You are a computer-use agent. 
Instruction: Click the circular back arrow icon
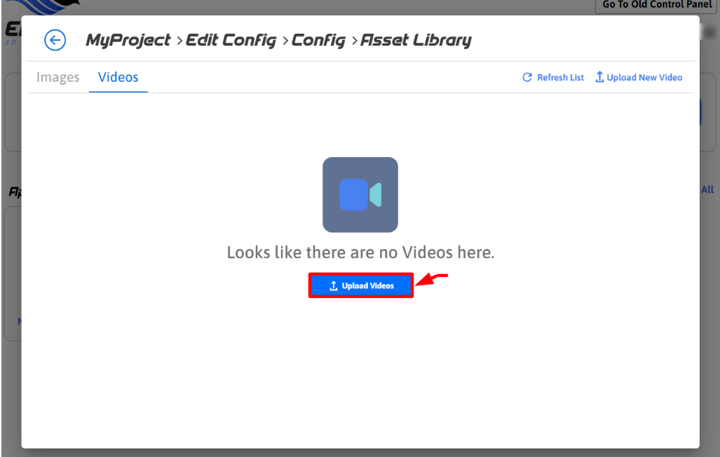click(x=55, y=40)
